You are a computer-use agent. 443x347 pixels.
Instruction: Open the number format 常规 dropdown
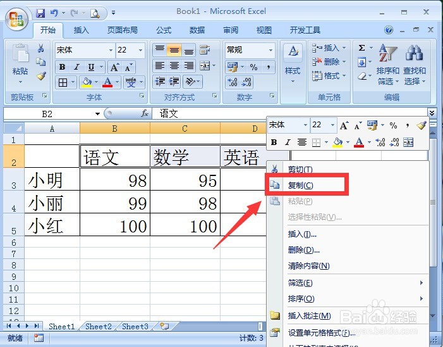270,50
